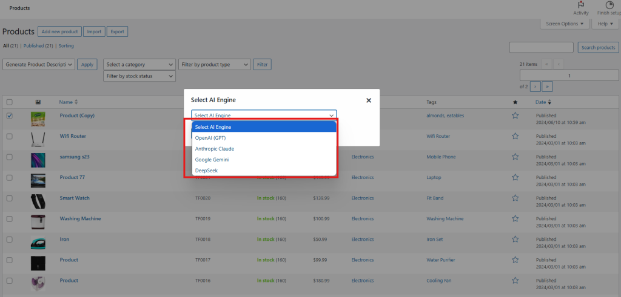The width and height of the screenshot is (621, 297).
Task: Star the Water Purifier product as featured
Action: [515, 260]
